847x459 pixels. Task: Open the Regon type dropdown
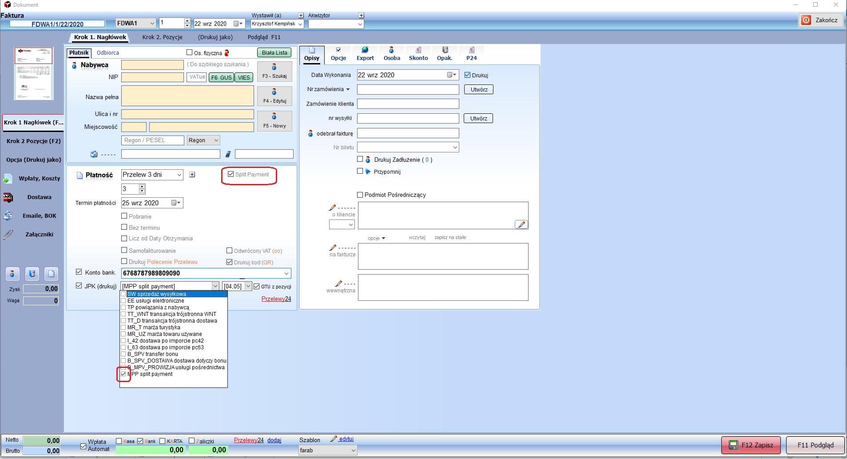[x=216, y=140]
